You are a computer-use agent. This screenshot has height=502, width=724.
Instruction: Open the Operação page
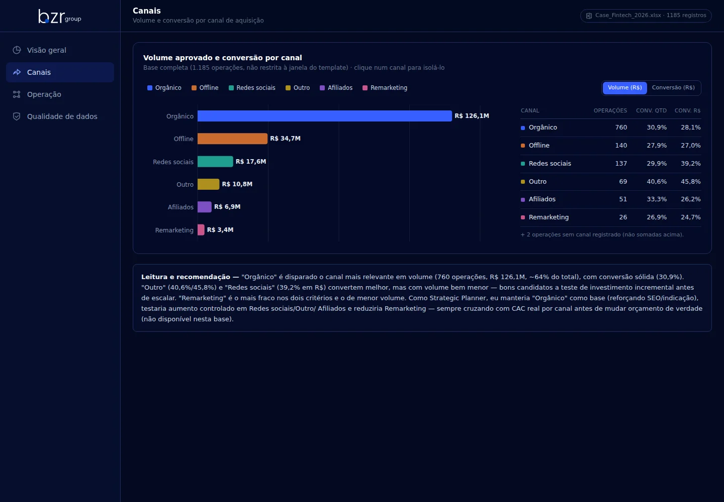60,94
